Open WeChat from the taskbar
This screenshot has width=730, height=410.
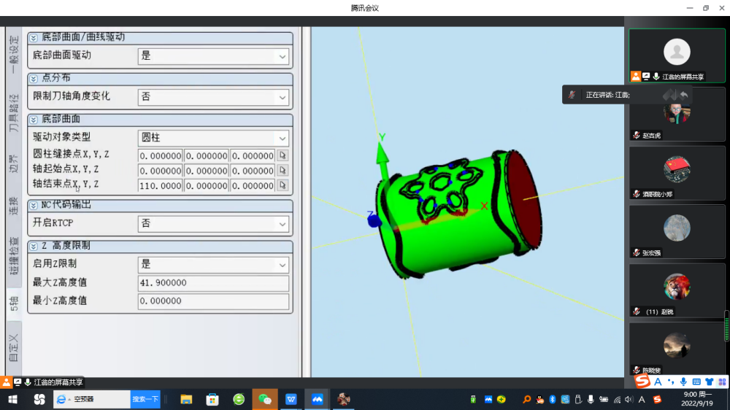[x=265, y=399]
